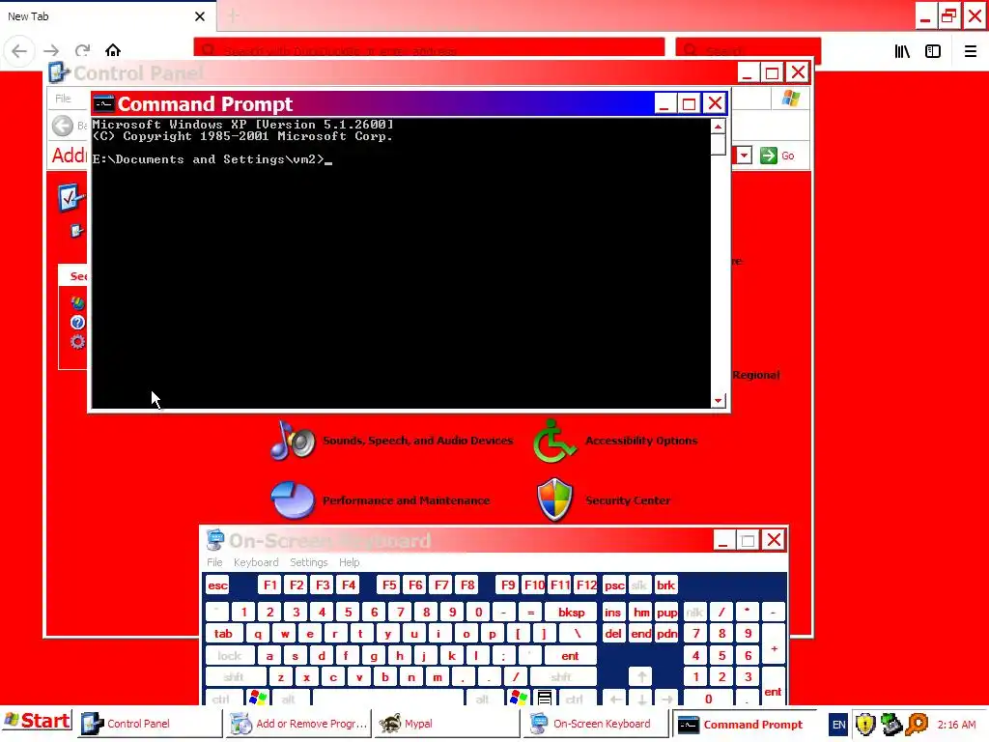Open File menu in Control Panel

click(x=63, y=99)
